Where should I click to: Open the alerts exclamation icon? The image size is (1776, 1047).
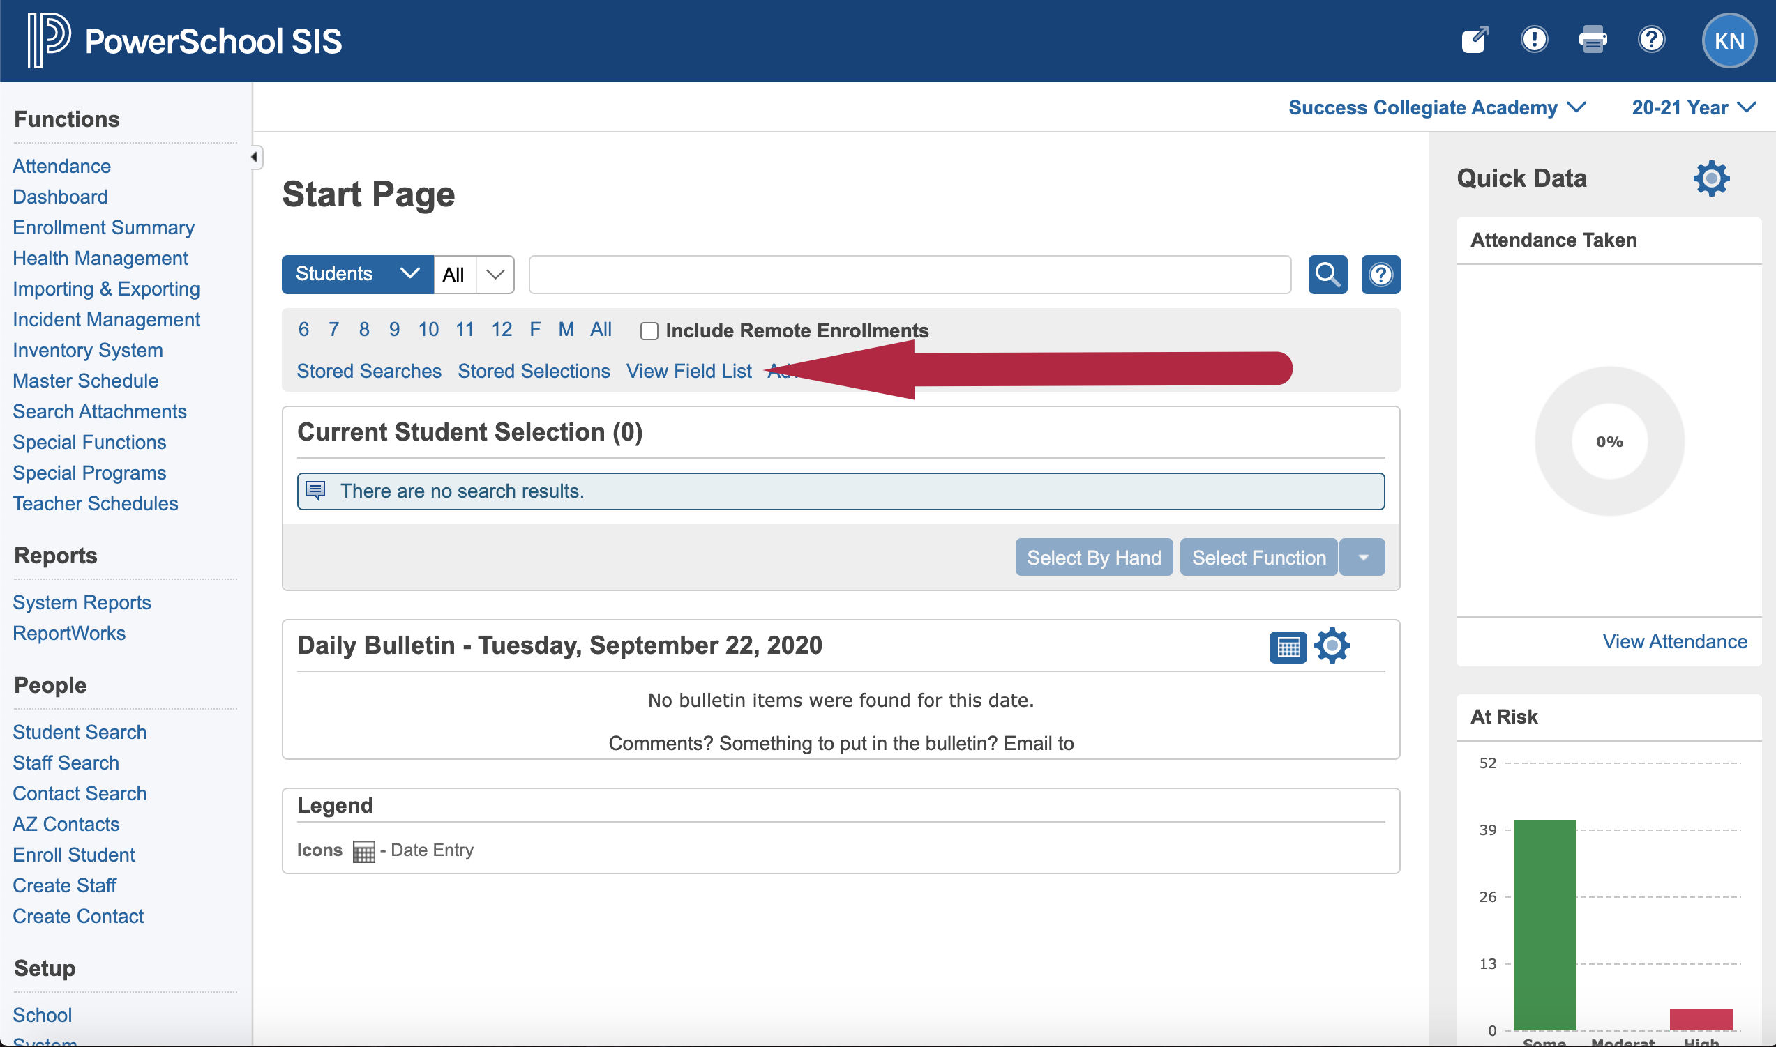click(x=1533, y=40)
